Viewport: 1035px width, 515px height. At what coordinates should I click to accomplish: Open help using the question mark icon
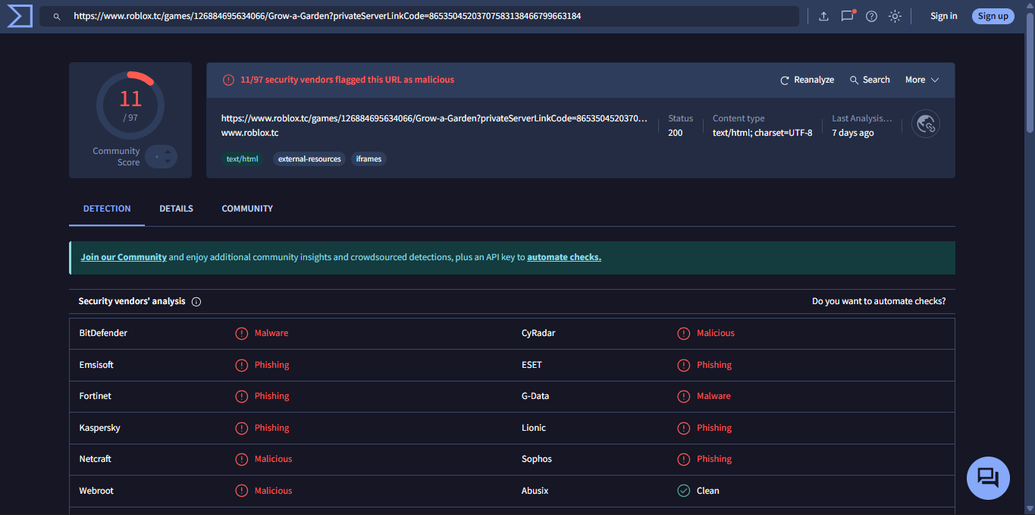(x=870, y=15)
